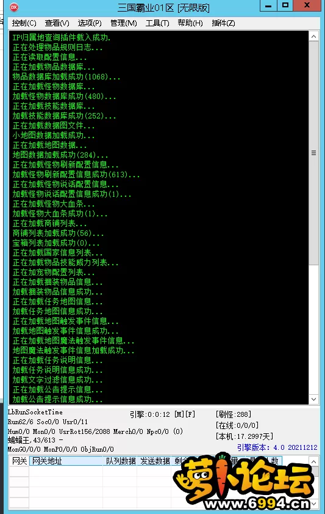Open the 插件(Z) menu
The height and width of the screenshot is (514, 325).
coord(223,23)
